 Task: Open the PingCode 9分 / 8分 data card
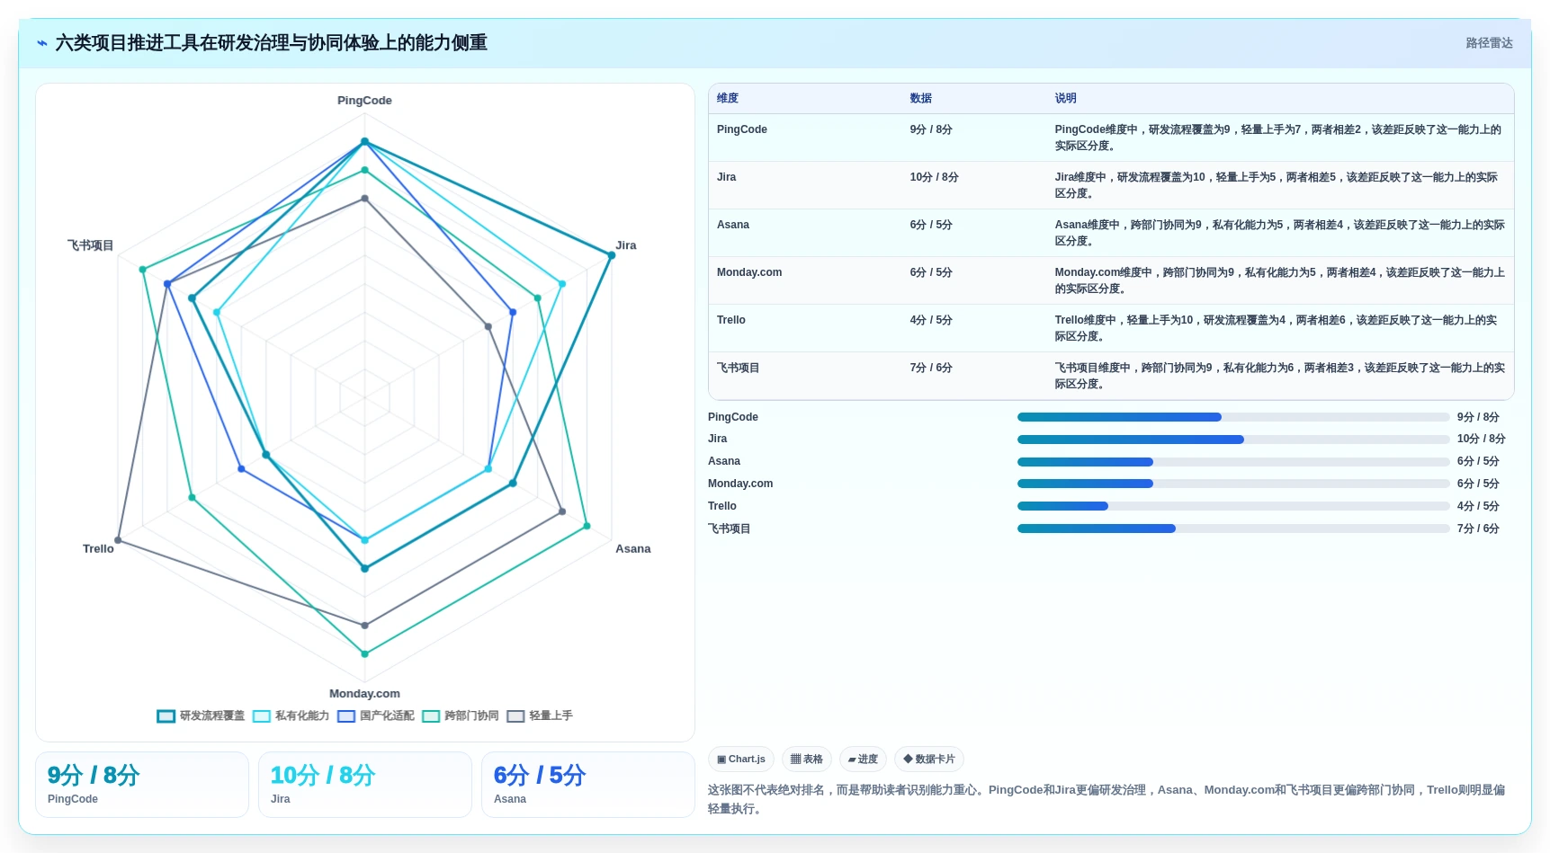[142, 785]
